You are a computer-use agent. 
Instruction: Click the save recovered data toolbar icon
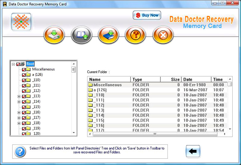click(54, 35)
